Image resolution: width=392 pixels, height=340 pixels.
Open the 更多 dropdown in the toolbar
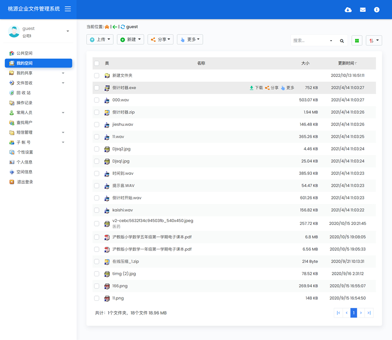pyautogui.click(x=189, y=40)
